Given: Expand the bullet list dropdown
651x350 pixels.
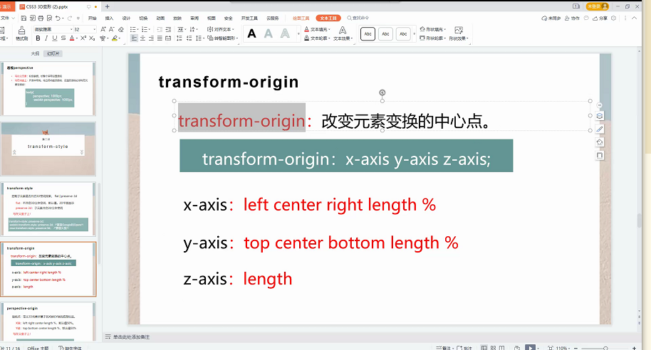Looking at the screenshot, I should tap(137, 29).
